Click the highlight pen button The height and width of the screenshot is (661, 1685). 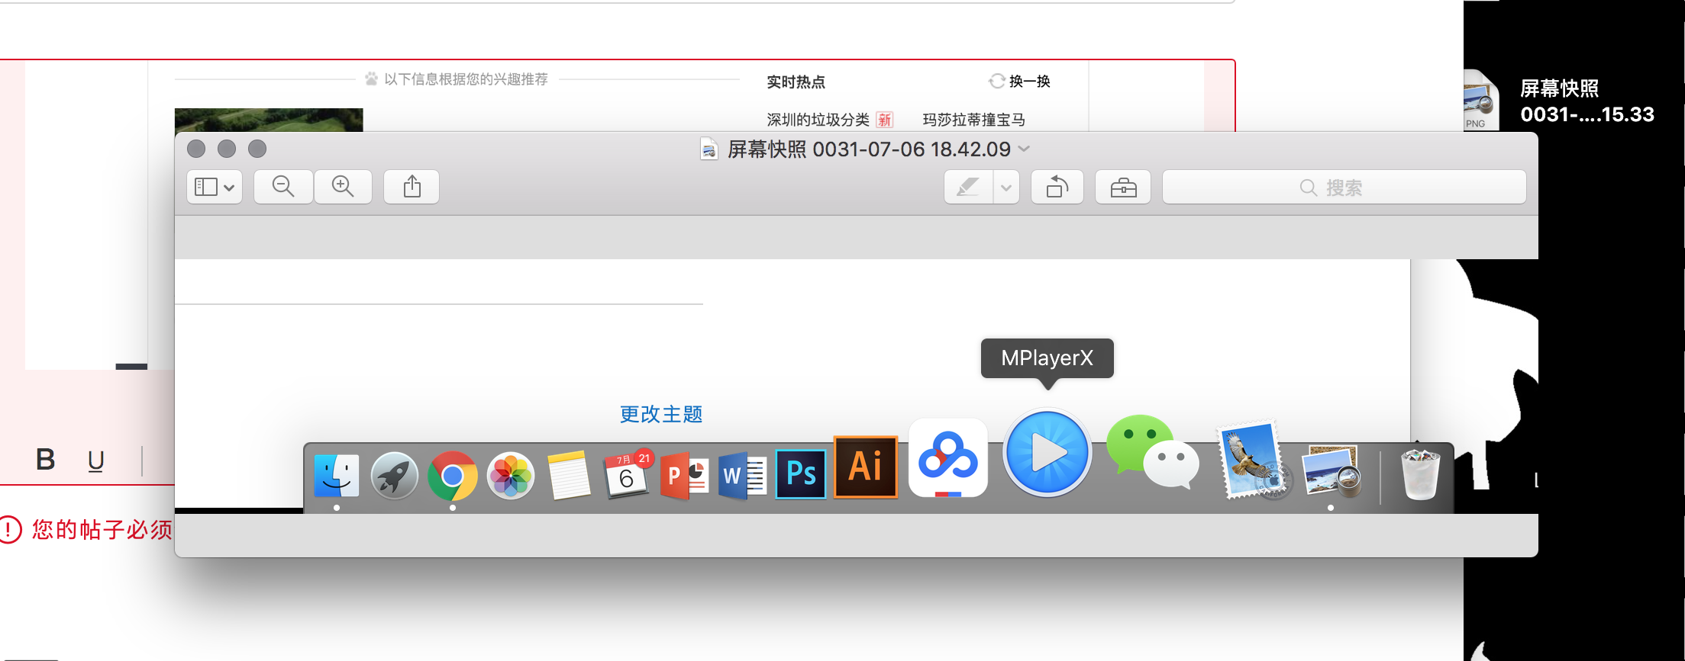[x=968, y=187]
